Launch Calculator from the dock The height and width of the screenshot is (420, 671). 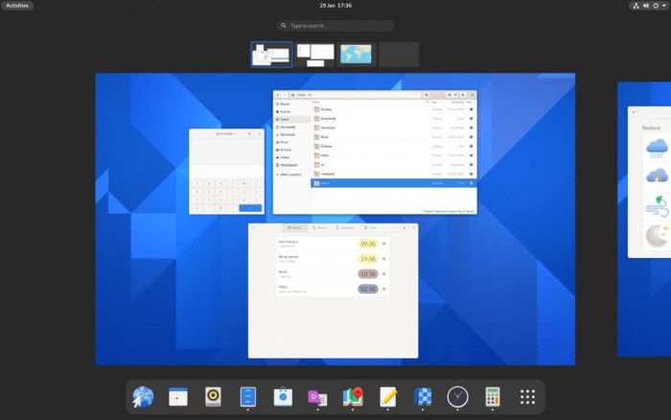click(493, 397)
